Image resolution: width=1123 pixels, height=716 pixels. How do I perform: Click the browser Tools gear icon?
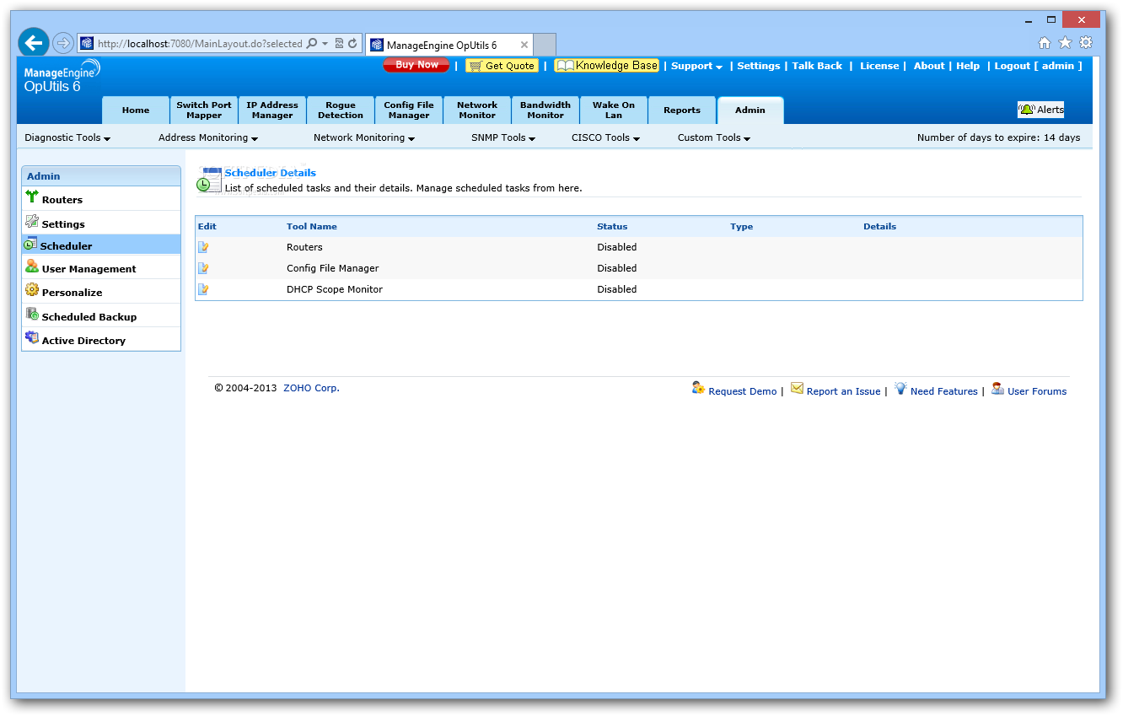1086,43
